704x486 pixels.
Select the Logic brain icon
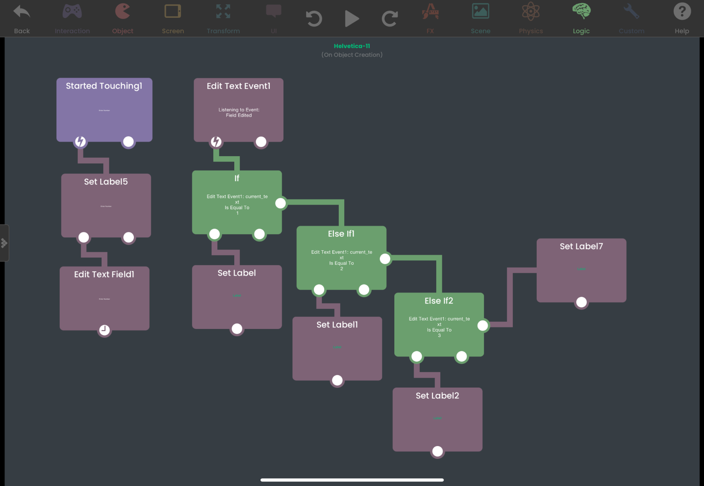[x=581, y=12]
